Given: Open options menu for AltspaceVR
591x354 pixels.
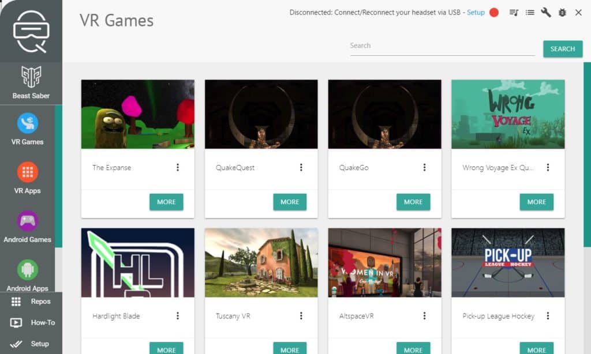Looking at the screenshot, I should [x=424, y=315].
